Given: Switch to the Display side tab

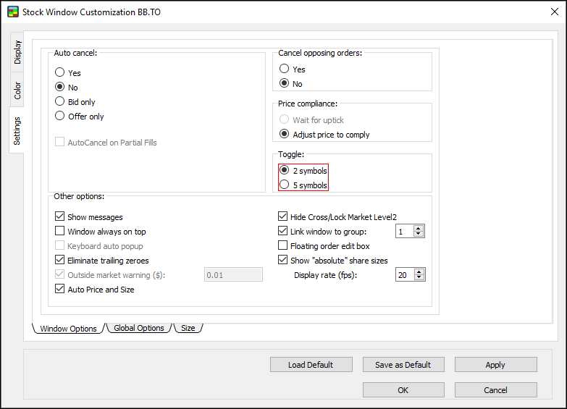Looking at the screenshot, I should point(17,52).
